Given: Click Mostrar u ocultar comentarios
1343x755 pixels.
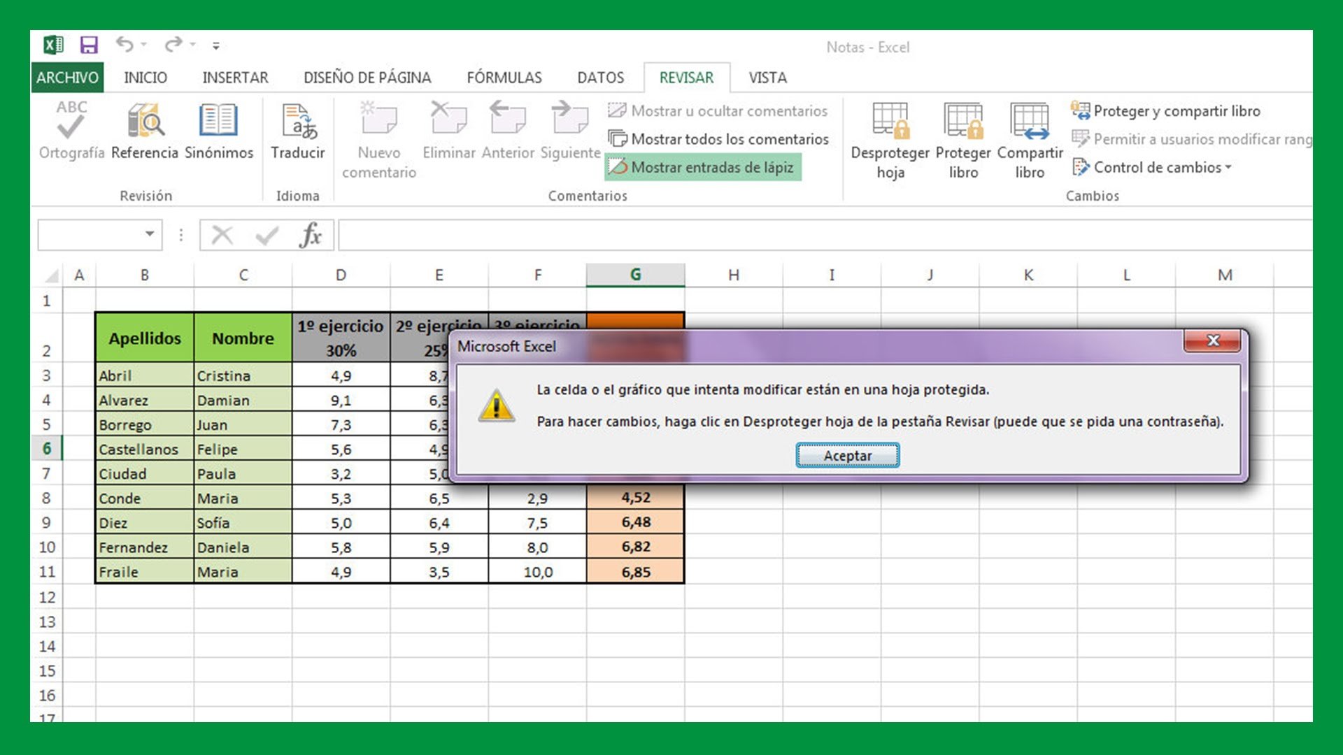Looking at the screenshot, I should 718,111.
